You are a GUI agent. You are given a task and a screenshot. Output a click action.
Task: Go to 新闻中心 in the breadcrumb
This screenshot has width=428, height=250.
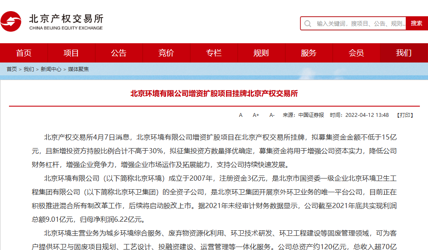(x=51, y=69)
